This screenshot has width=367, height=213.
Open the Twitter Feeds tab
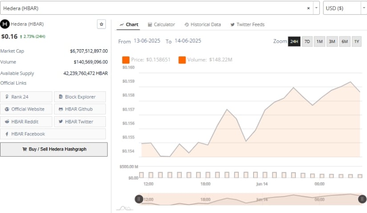point(248,24)
